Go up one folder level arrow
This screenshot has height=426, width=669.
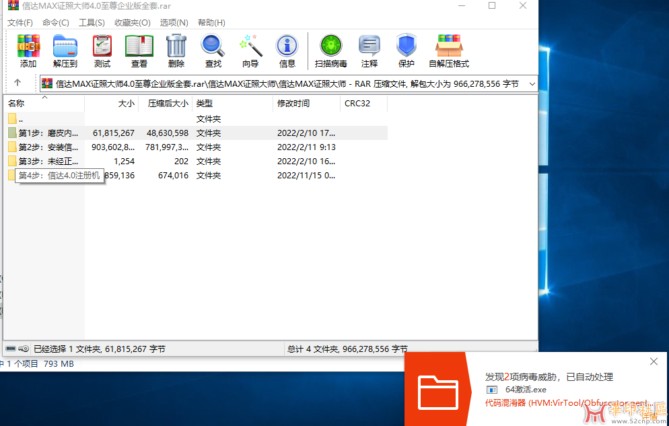tap(17, 83)
